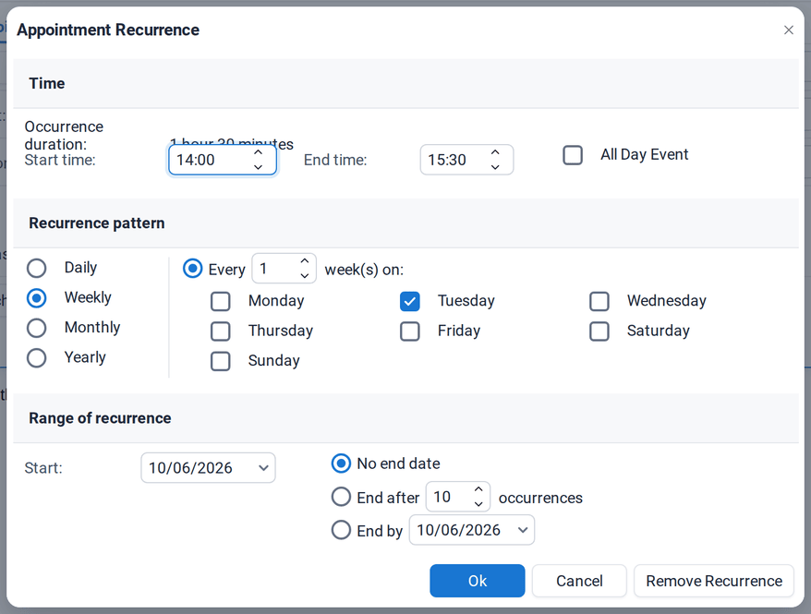Open the End by date dropdown
The image size is (811, 614).
523,530
